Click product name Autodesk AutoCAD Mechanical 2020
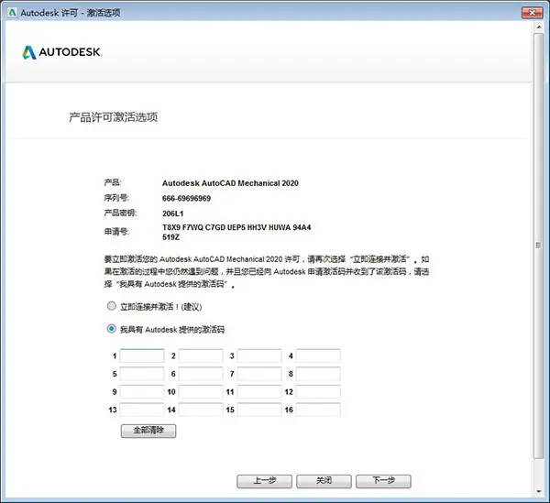This screenshot has height=503, width=550. [230, 183]
